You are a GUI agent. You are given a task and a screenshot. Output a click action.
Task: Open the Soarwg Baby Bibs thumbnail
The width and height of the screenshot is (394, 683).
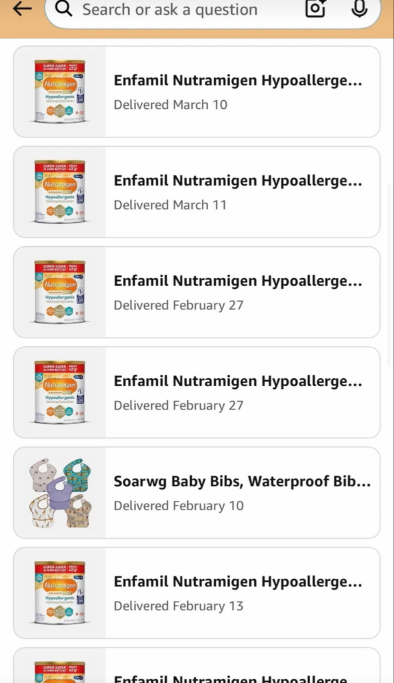tap(59, 492)
